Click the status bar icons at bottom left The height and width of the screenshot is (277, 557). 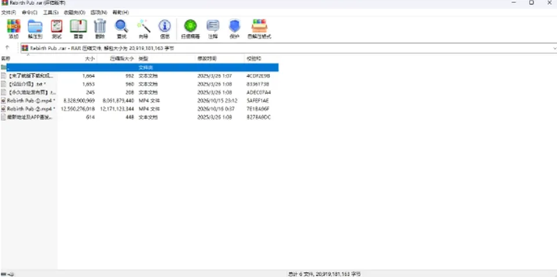(x=7, y=274)
